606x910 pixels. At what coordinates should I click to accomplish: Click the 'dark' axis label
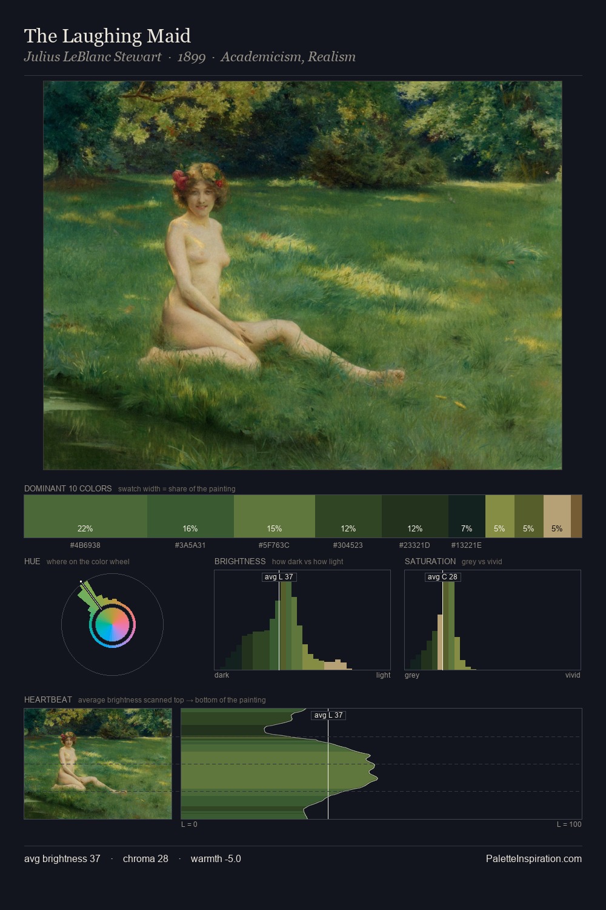point(222,675)
